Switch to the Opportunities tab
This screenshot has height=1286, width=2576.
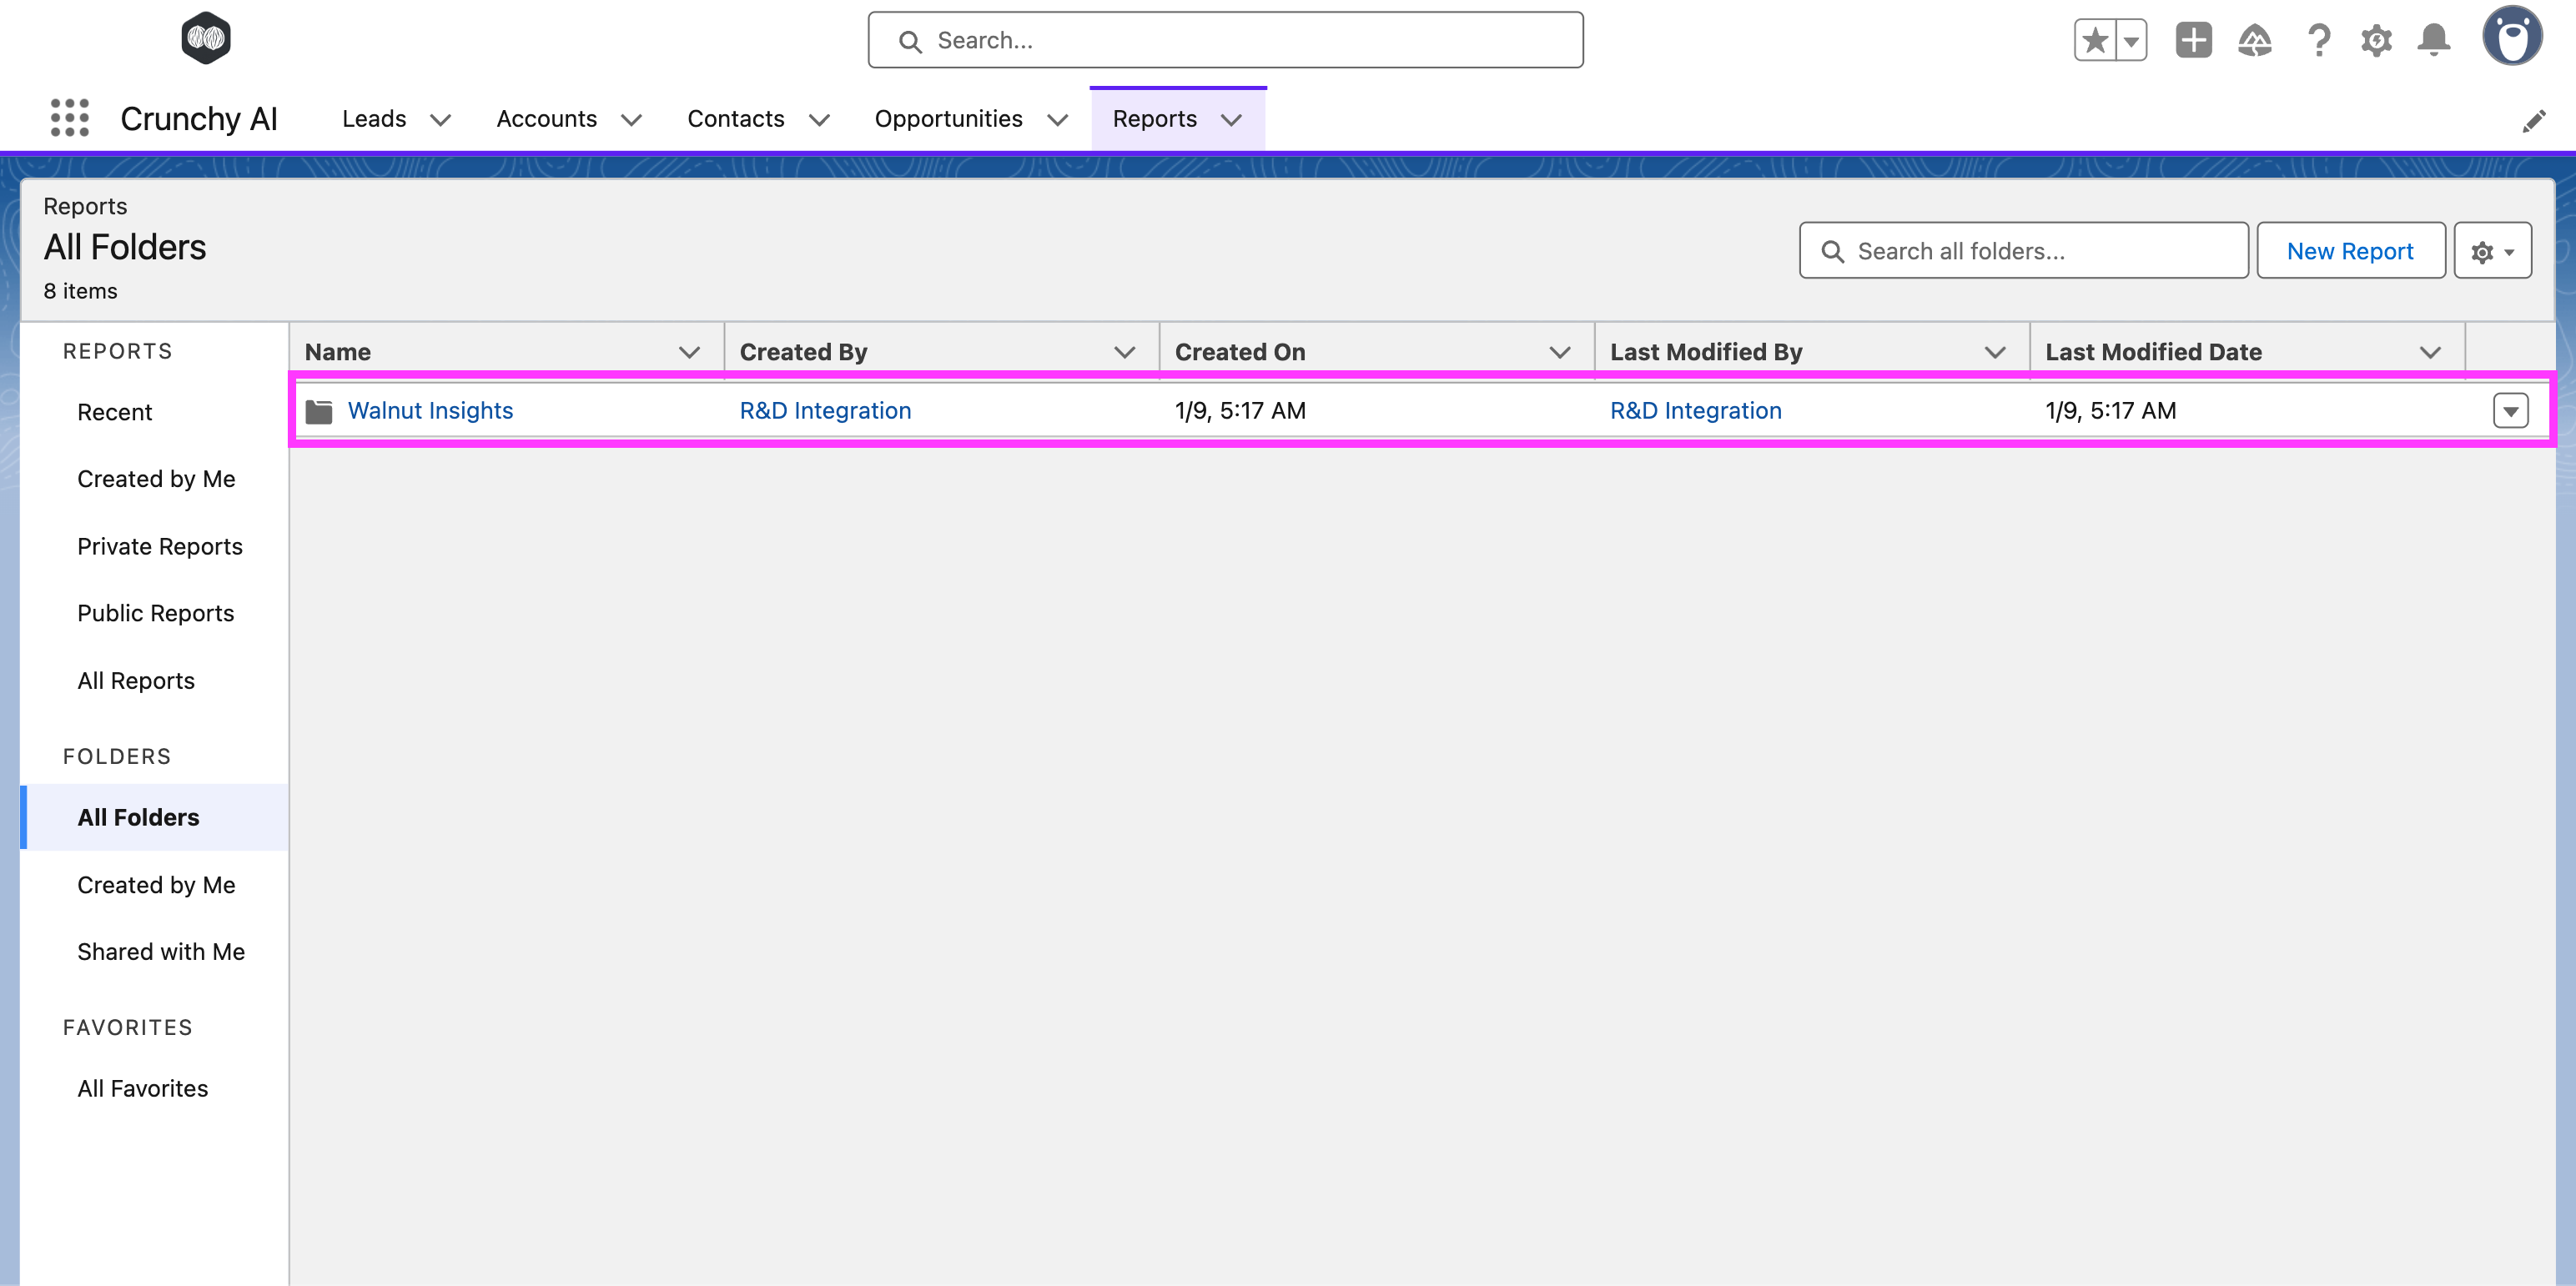(x=948, y=118)
